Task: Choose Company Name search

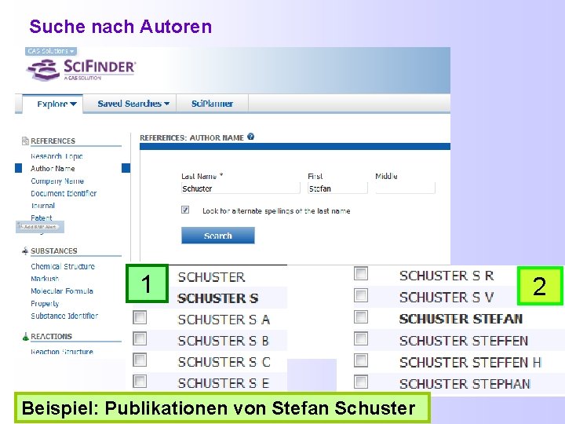Action: [57, 181]
